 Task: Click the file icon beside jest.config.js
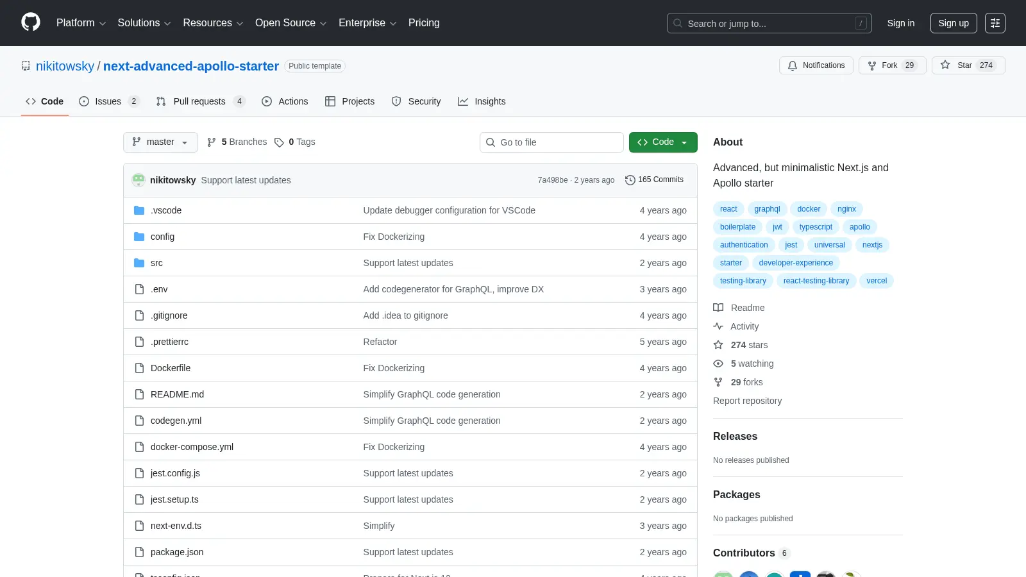point(139,473)
